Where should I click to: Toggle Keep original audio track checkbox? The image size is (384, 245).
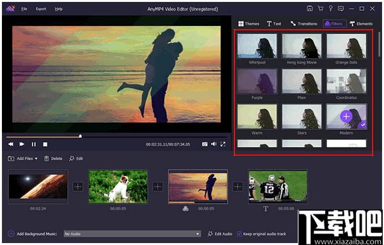pyautogui.click(x=240, y=234)
